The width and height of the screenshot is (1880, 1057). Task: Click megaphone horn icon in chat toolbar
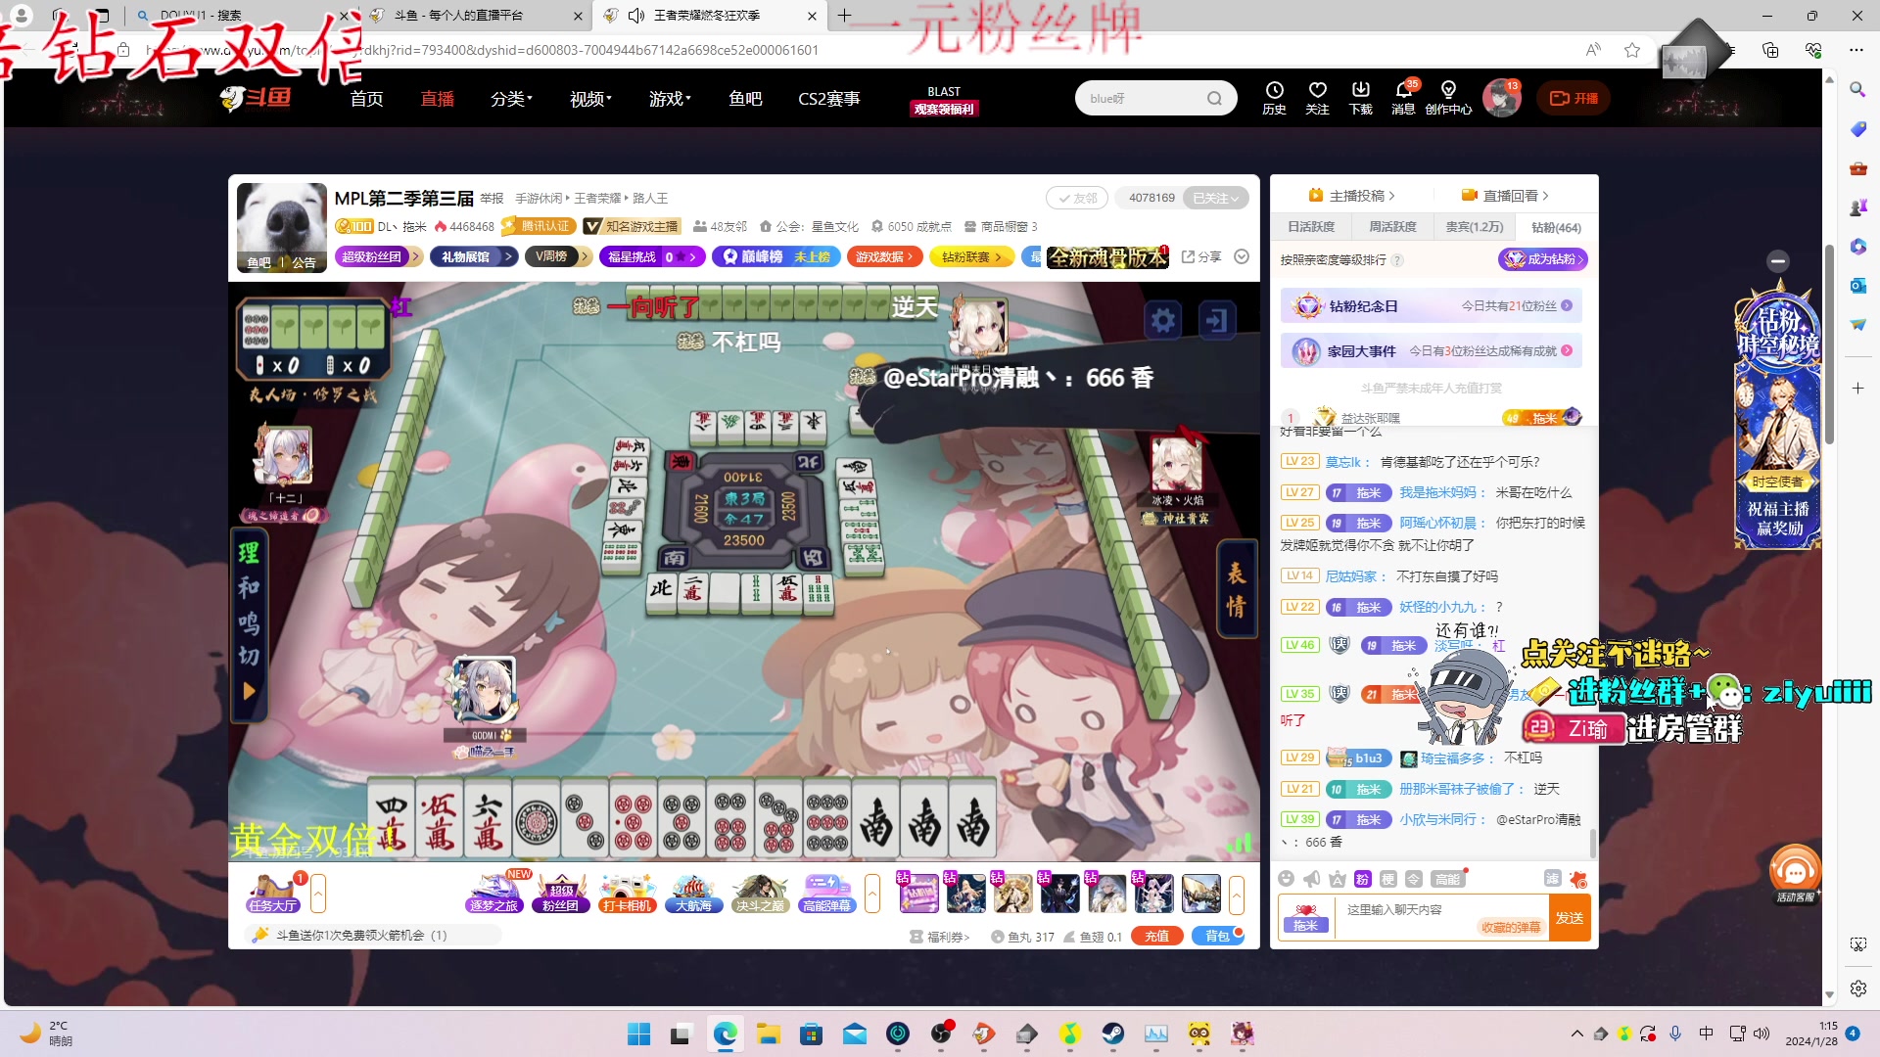[1312, 879]
